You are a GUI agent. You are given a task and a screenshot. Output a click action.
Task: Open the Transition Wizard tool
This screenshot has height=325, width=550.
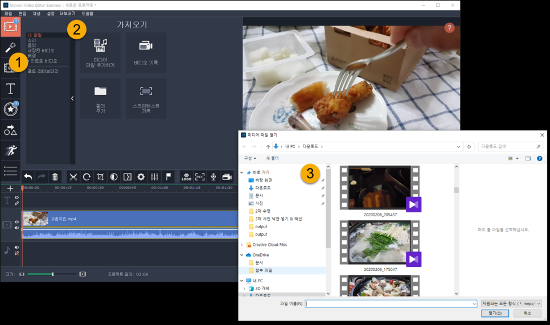pyautogui.click(x=128, y=177)
